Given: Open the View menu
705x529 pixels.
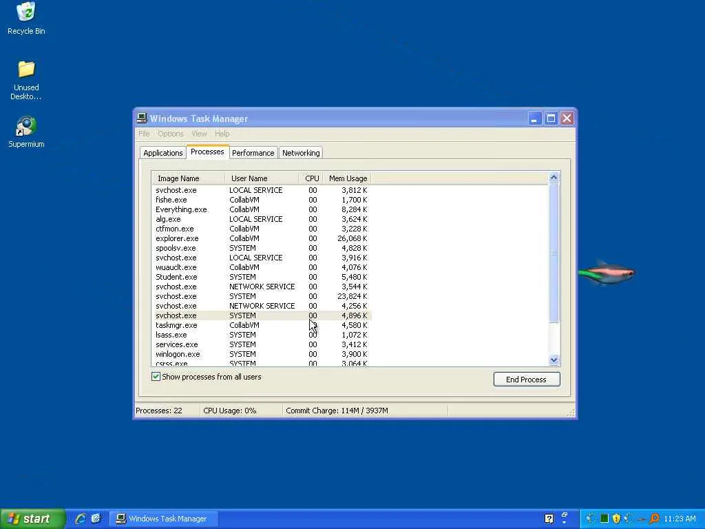Looking at the screenshot, I should 199,134.
